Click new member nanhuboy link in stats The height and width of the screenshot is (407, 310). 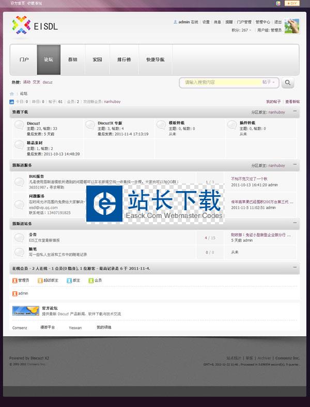(x=112, y=102)
